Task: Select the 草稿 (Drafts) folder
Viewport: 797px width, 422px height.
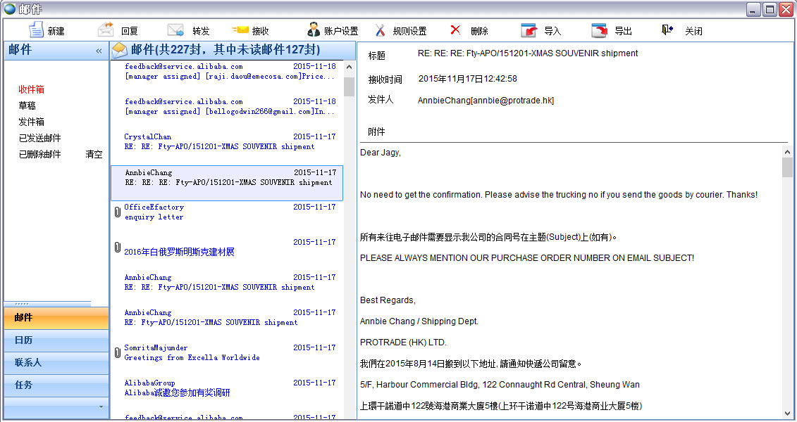Action: pos(27,106)
